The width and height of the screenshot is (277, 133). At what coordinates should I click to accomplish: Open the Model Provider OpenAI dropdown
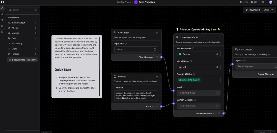tap(198, 54)
